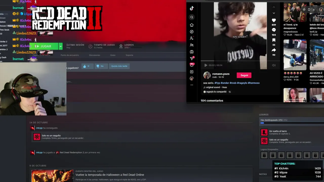This screenshot has width=324, height=182.
Task: Open the dropdown arrow beside Jugar
Action: [60, 46]
